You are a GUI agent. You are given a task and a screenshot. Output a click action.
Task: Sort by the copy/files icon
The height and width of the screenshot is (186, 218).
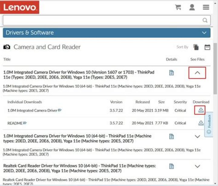[x=196, y=47]
